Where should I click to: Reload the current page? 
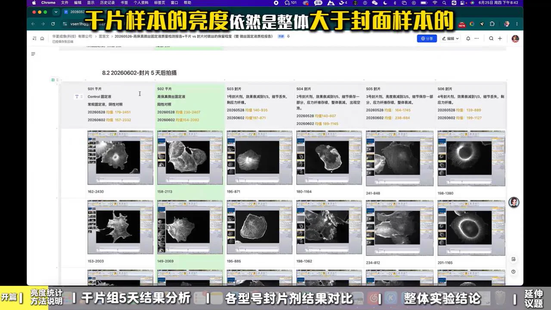point(53,24)
